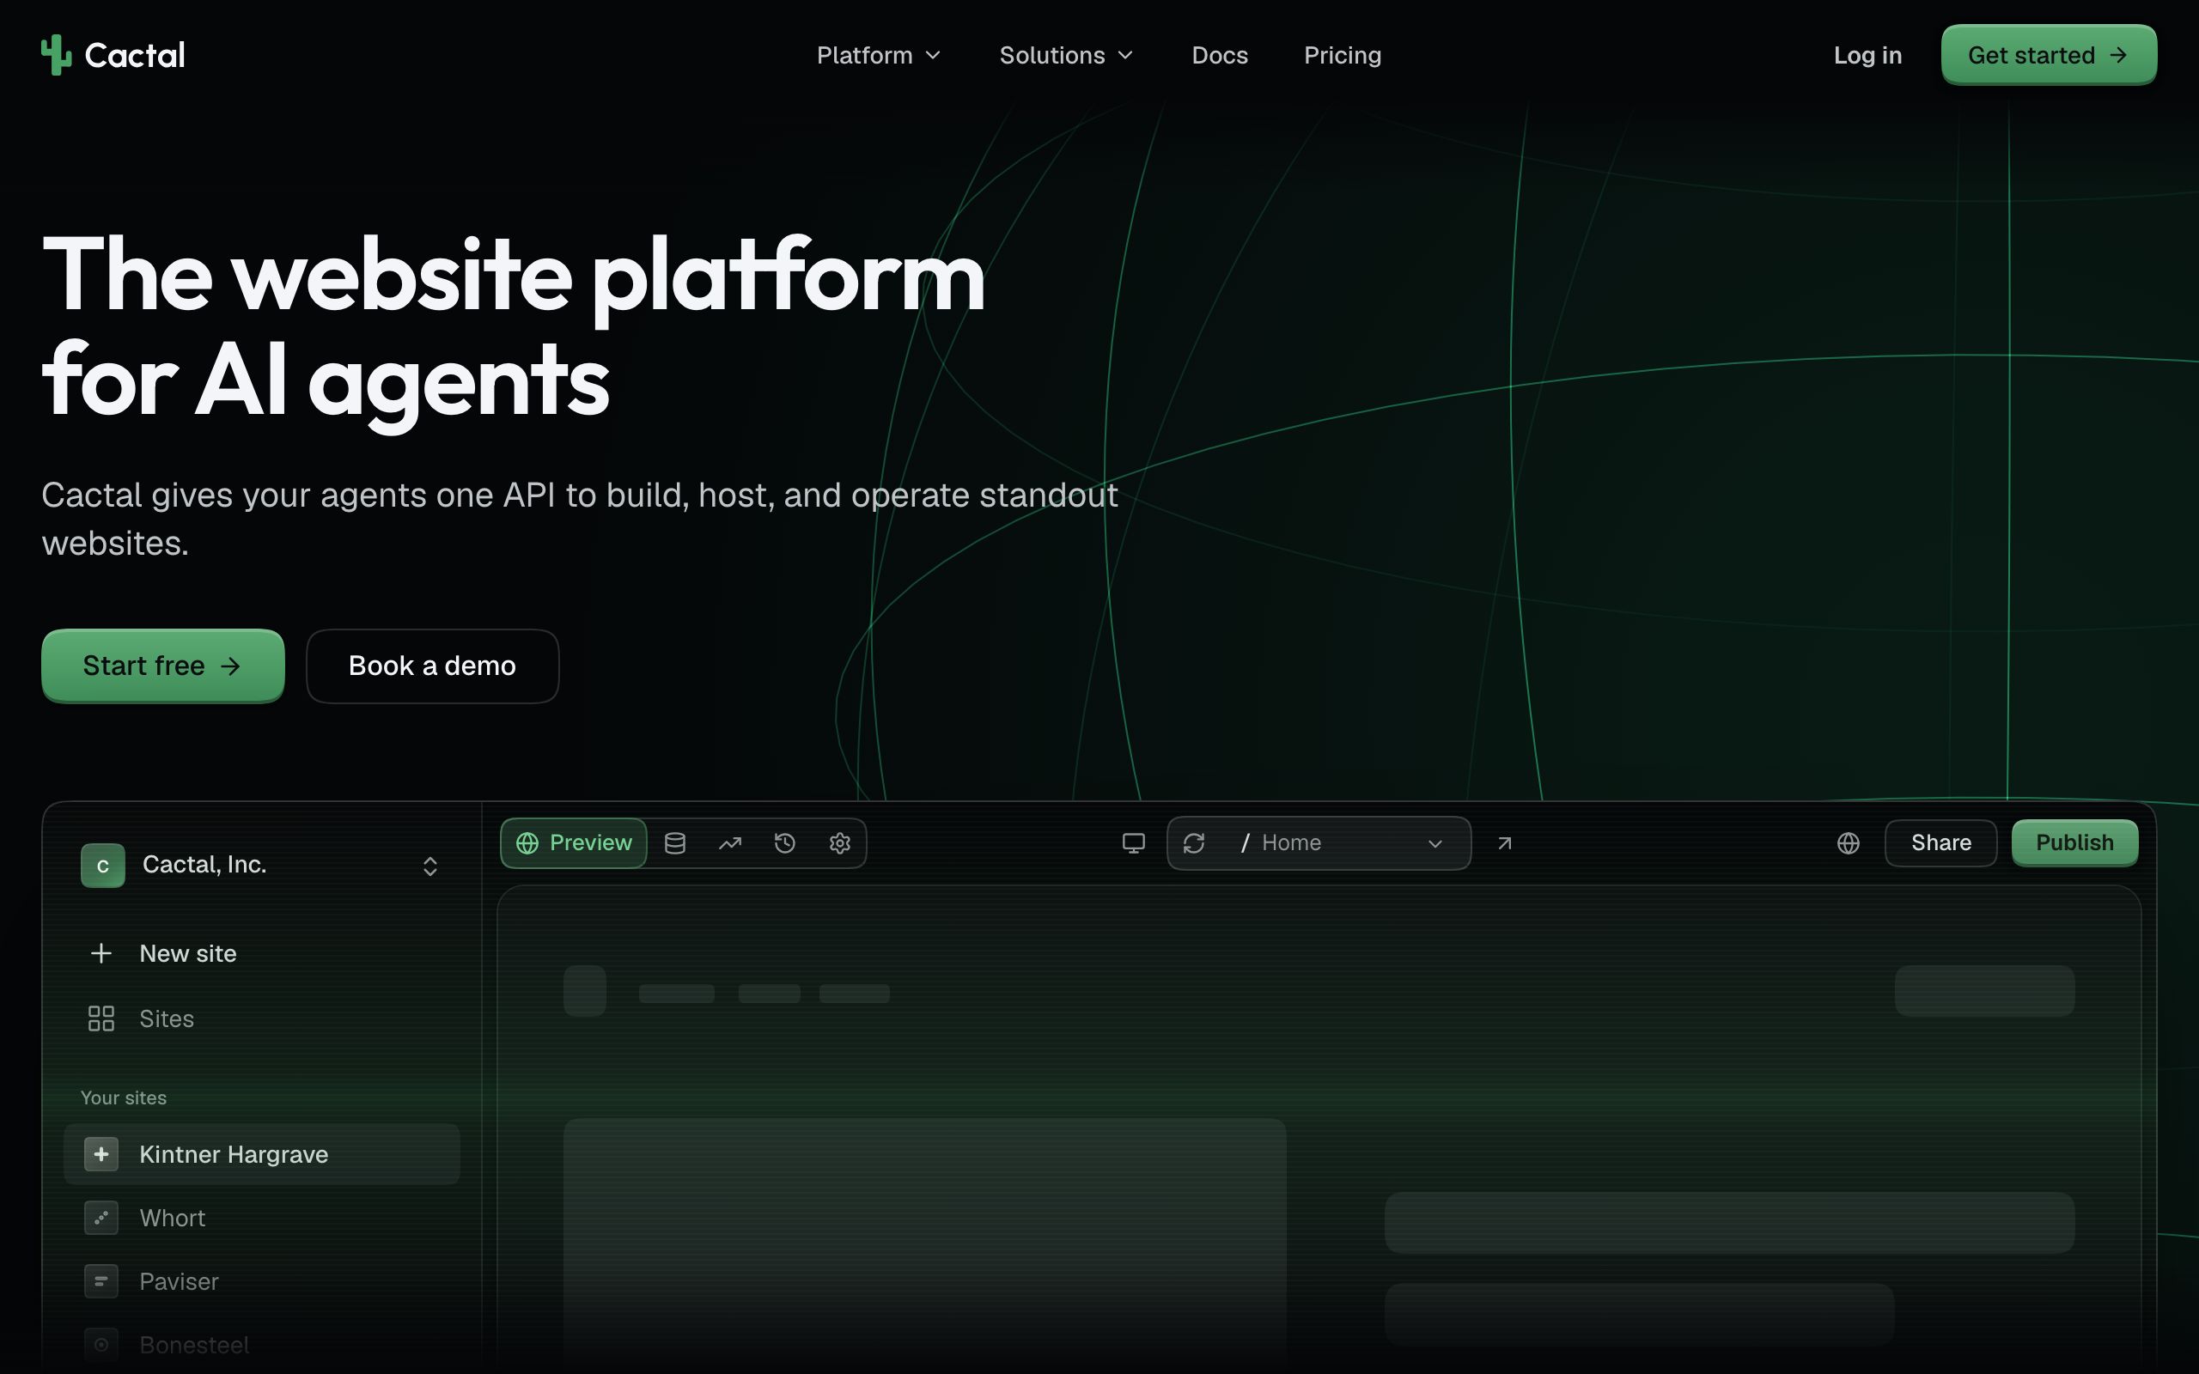
Task: Click the Whort site icon
Action: pyautogui.click(x=101, y=1218)
